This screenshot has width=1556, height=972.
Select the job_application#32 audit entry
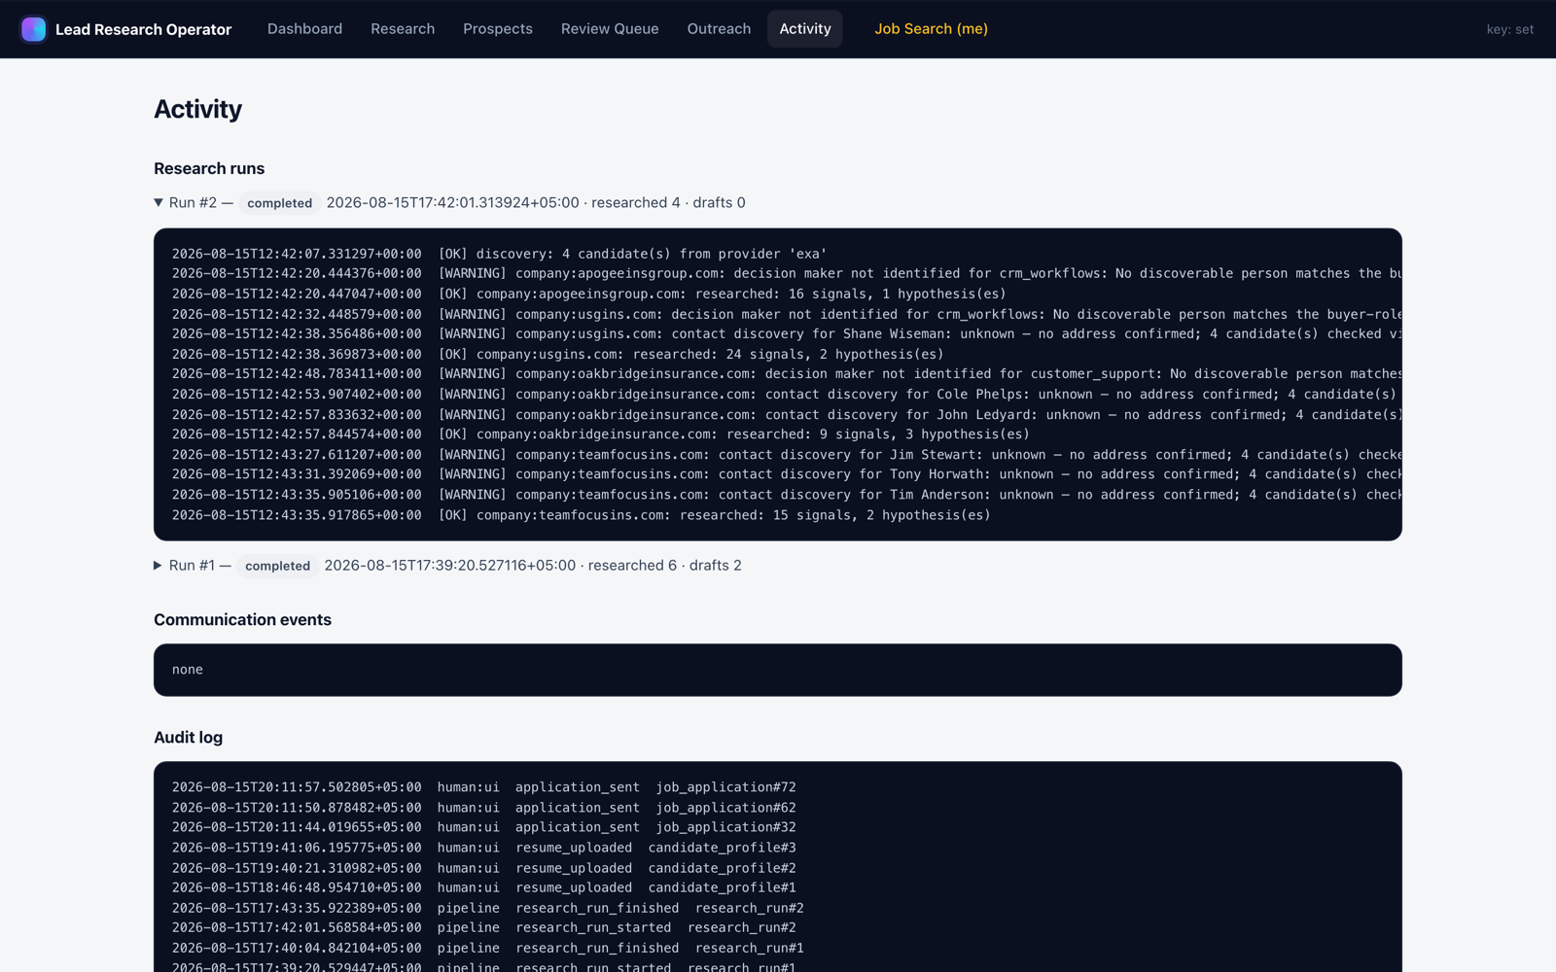pos(483,827)
